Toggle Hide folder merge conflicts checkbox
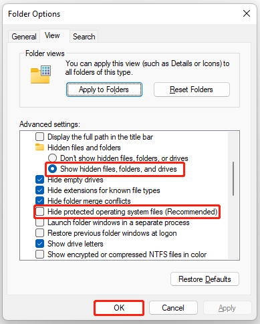 (x=39, y=201)
